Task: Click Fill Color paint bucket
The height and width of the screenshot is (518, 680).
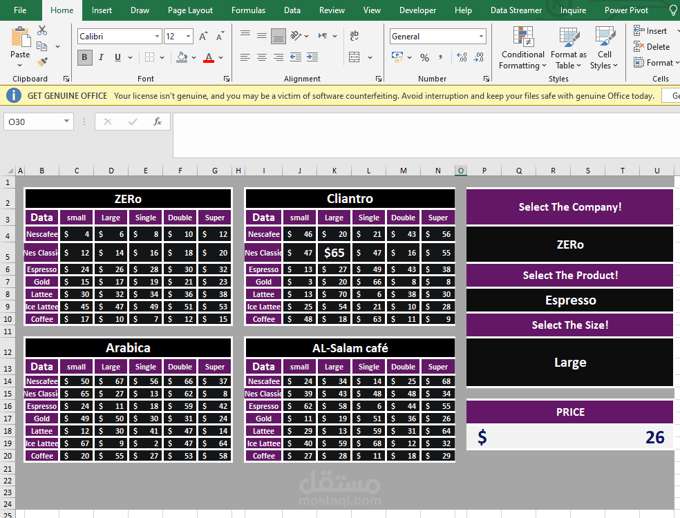Action: 182,57
